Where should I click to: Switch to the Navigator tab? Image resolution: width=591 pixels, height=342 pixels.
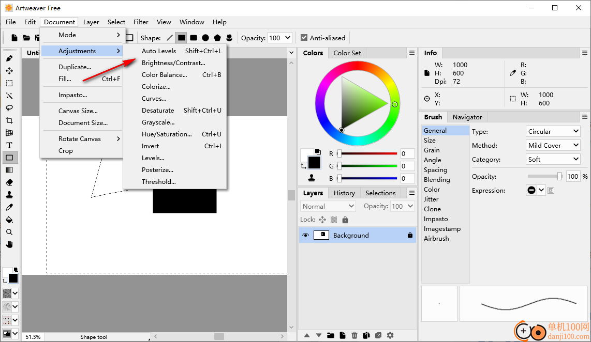(x=467, y=117)
